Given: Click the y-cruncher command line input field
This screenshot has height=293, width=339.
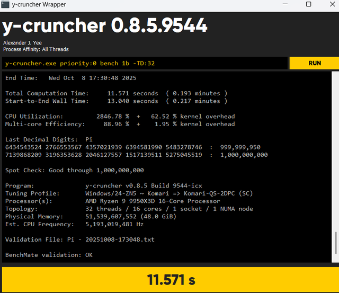Looking at the screenshot, I should pos(145,63).
